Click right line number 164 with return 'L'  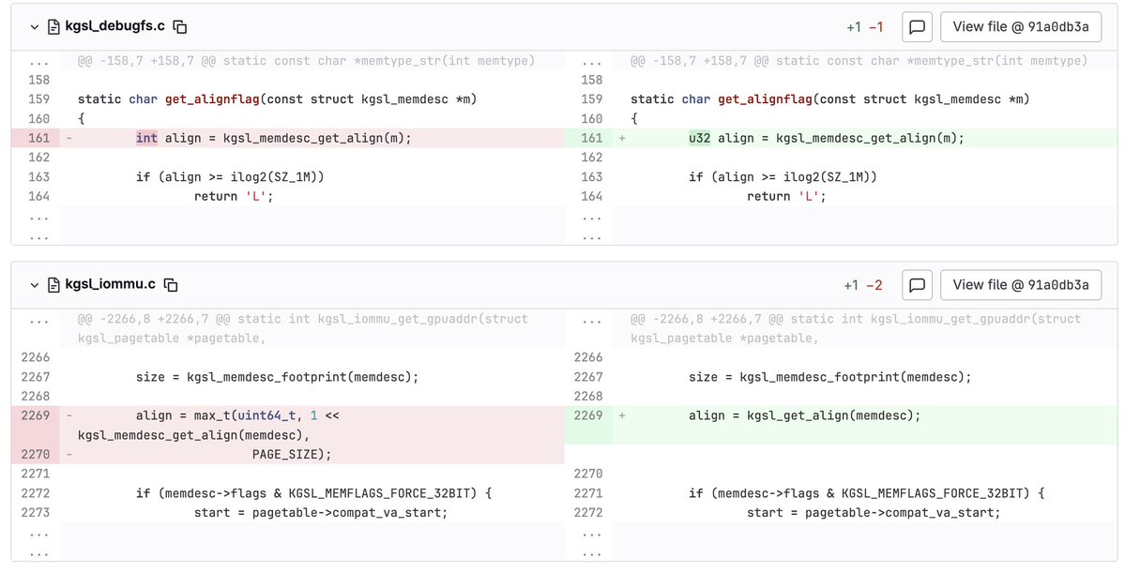(592, 197)
